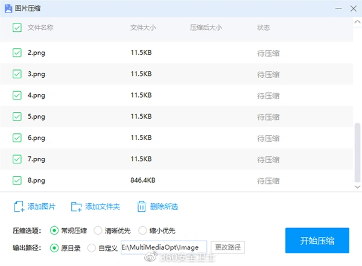Select the 常规压缩 radio option
The width and height of the screenshot is (362, 266).
pos(54,230)
